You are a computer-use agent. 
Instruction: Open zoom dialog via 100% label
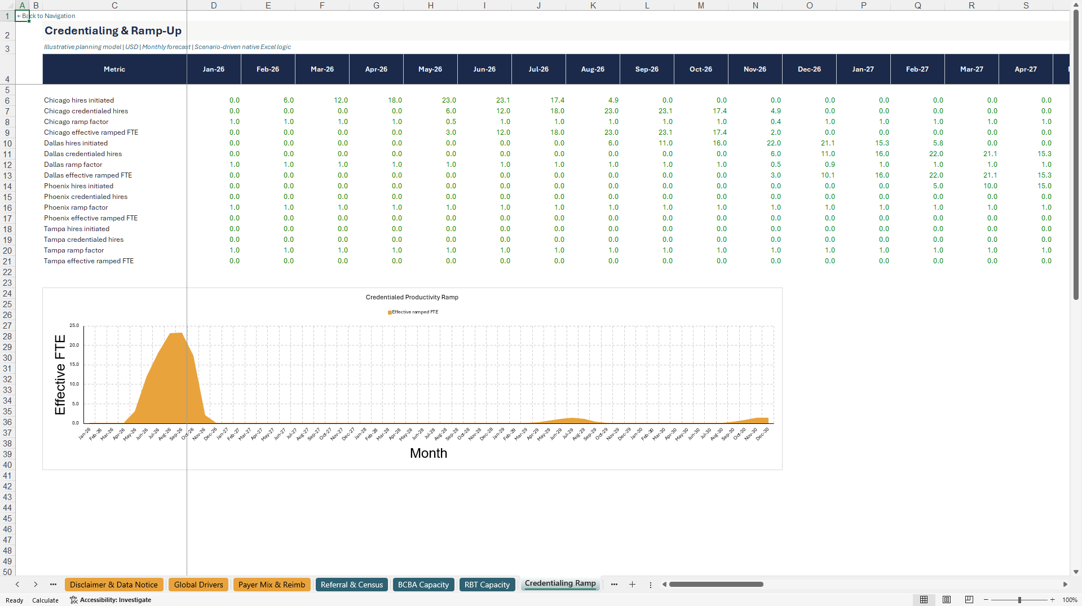tap(1070, 600)
